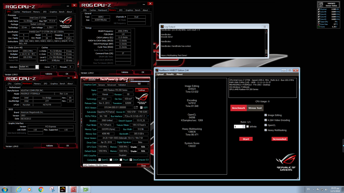344x193 pixels.
Task: Toggle the CUDA checkbox in GPU-Z
Action: click(x=110, y=160)
